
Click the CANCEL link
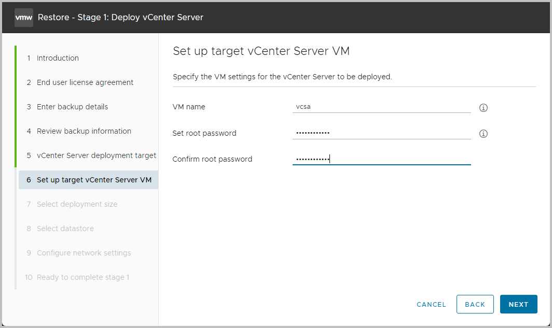431,304
